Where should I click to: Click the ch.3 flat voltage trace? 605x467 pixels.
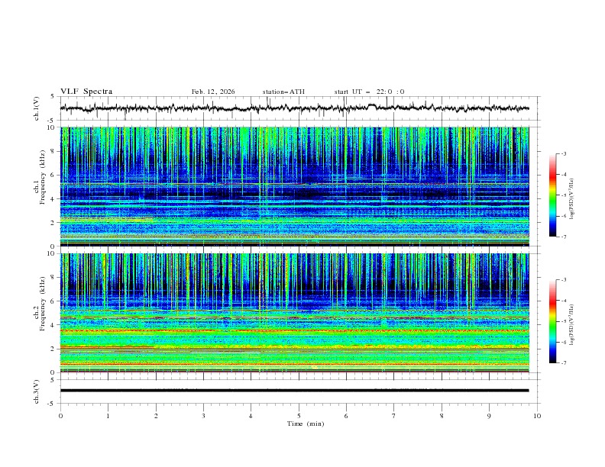pyautogui.click(x=294, y=391)
